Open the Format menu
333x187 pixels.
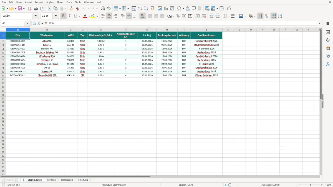coord(39,2)
